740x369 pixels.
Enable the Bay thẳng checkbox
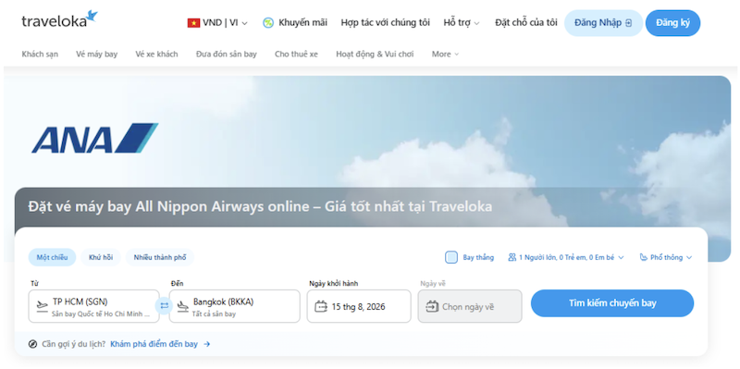pyautogui.click(x=451, y=257)
